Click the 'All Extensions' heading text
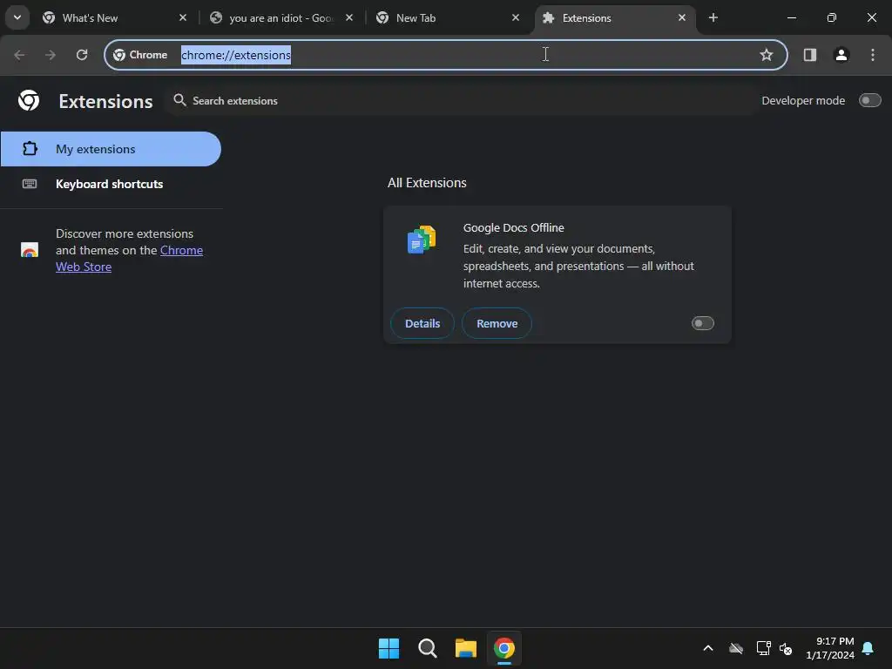The image size is (892, 669). click(427, 183)
